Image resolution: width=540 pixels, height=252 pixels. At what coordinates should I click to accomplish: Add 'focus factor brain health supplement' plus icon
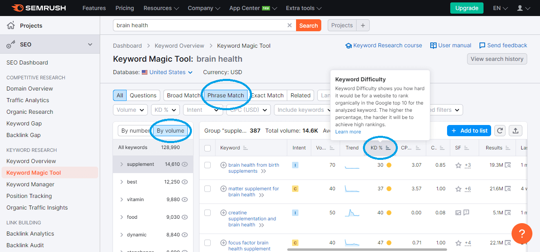(x=224, y=243)
